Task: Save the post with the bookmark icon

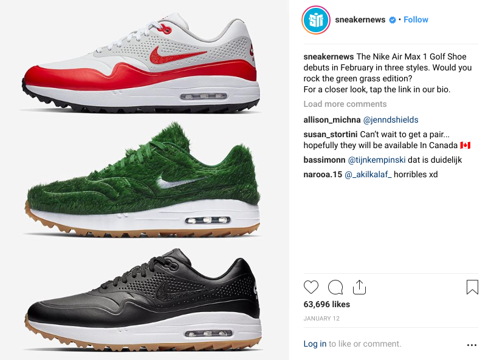Action: [472, 287]
